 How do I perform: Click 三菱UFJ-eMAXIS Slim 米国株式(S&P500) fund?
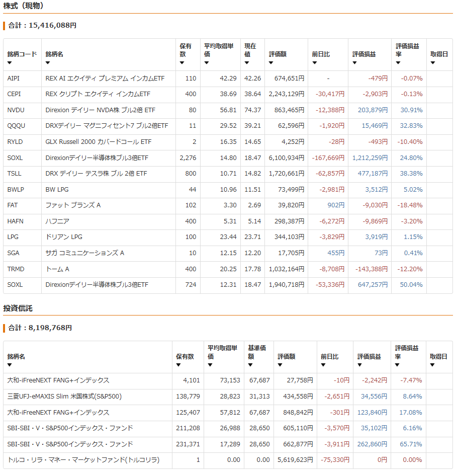pyautogui.click(x=64, y=397)
